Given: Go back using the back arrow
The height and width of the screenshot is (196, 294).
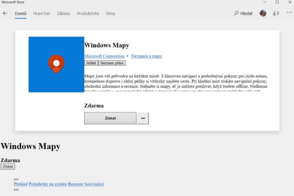Looking at the screenshot, I should (x=5, y=13).
